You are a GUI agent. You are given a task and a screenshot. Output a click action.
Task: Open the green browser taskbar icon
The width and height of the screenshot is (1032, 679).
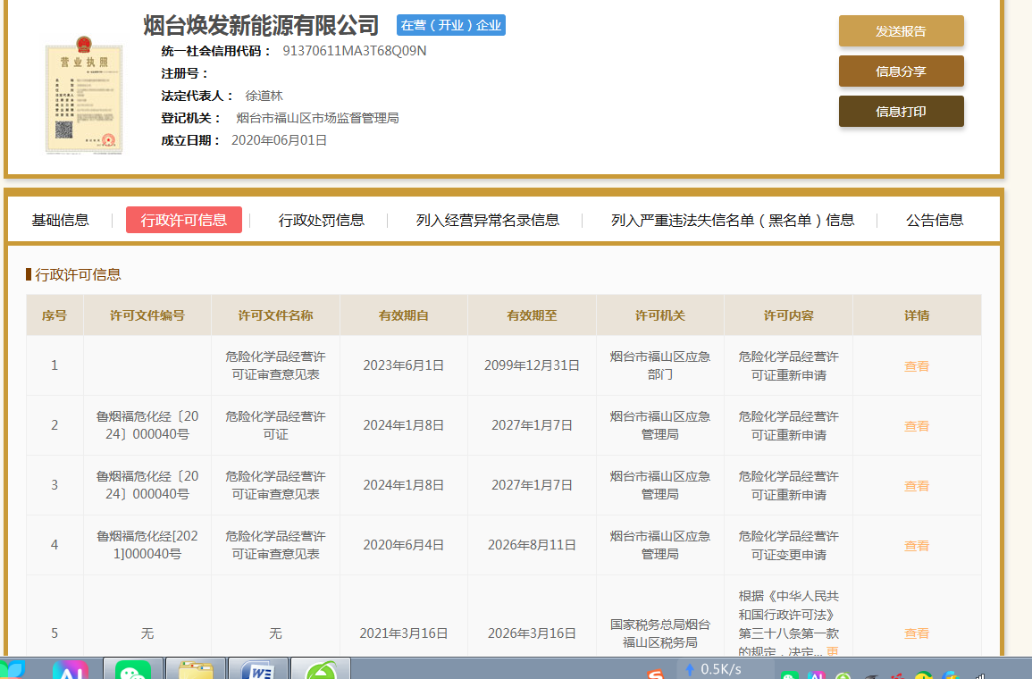click(x=321, y=670)
